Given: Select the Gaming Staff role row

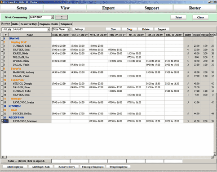Looking at the screenshot, I should click(18, 42).
